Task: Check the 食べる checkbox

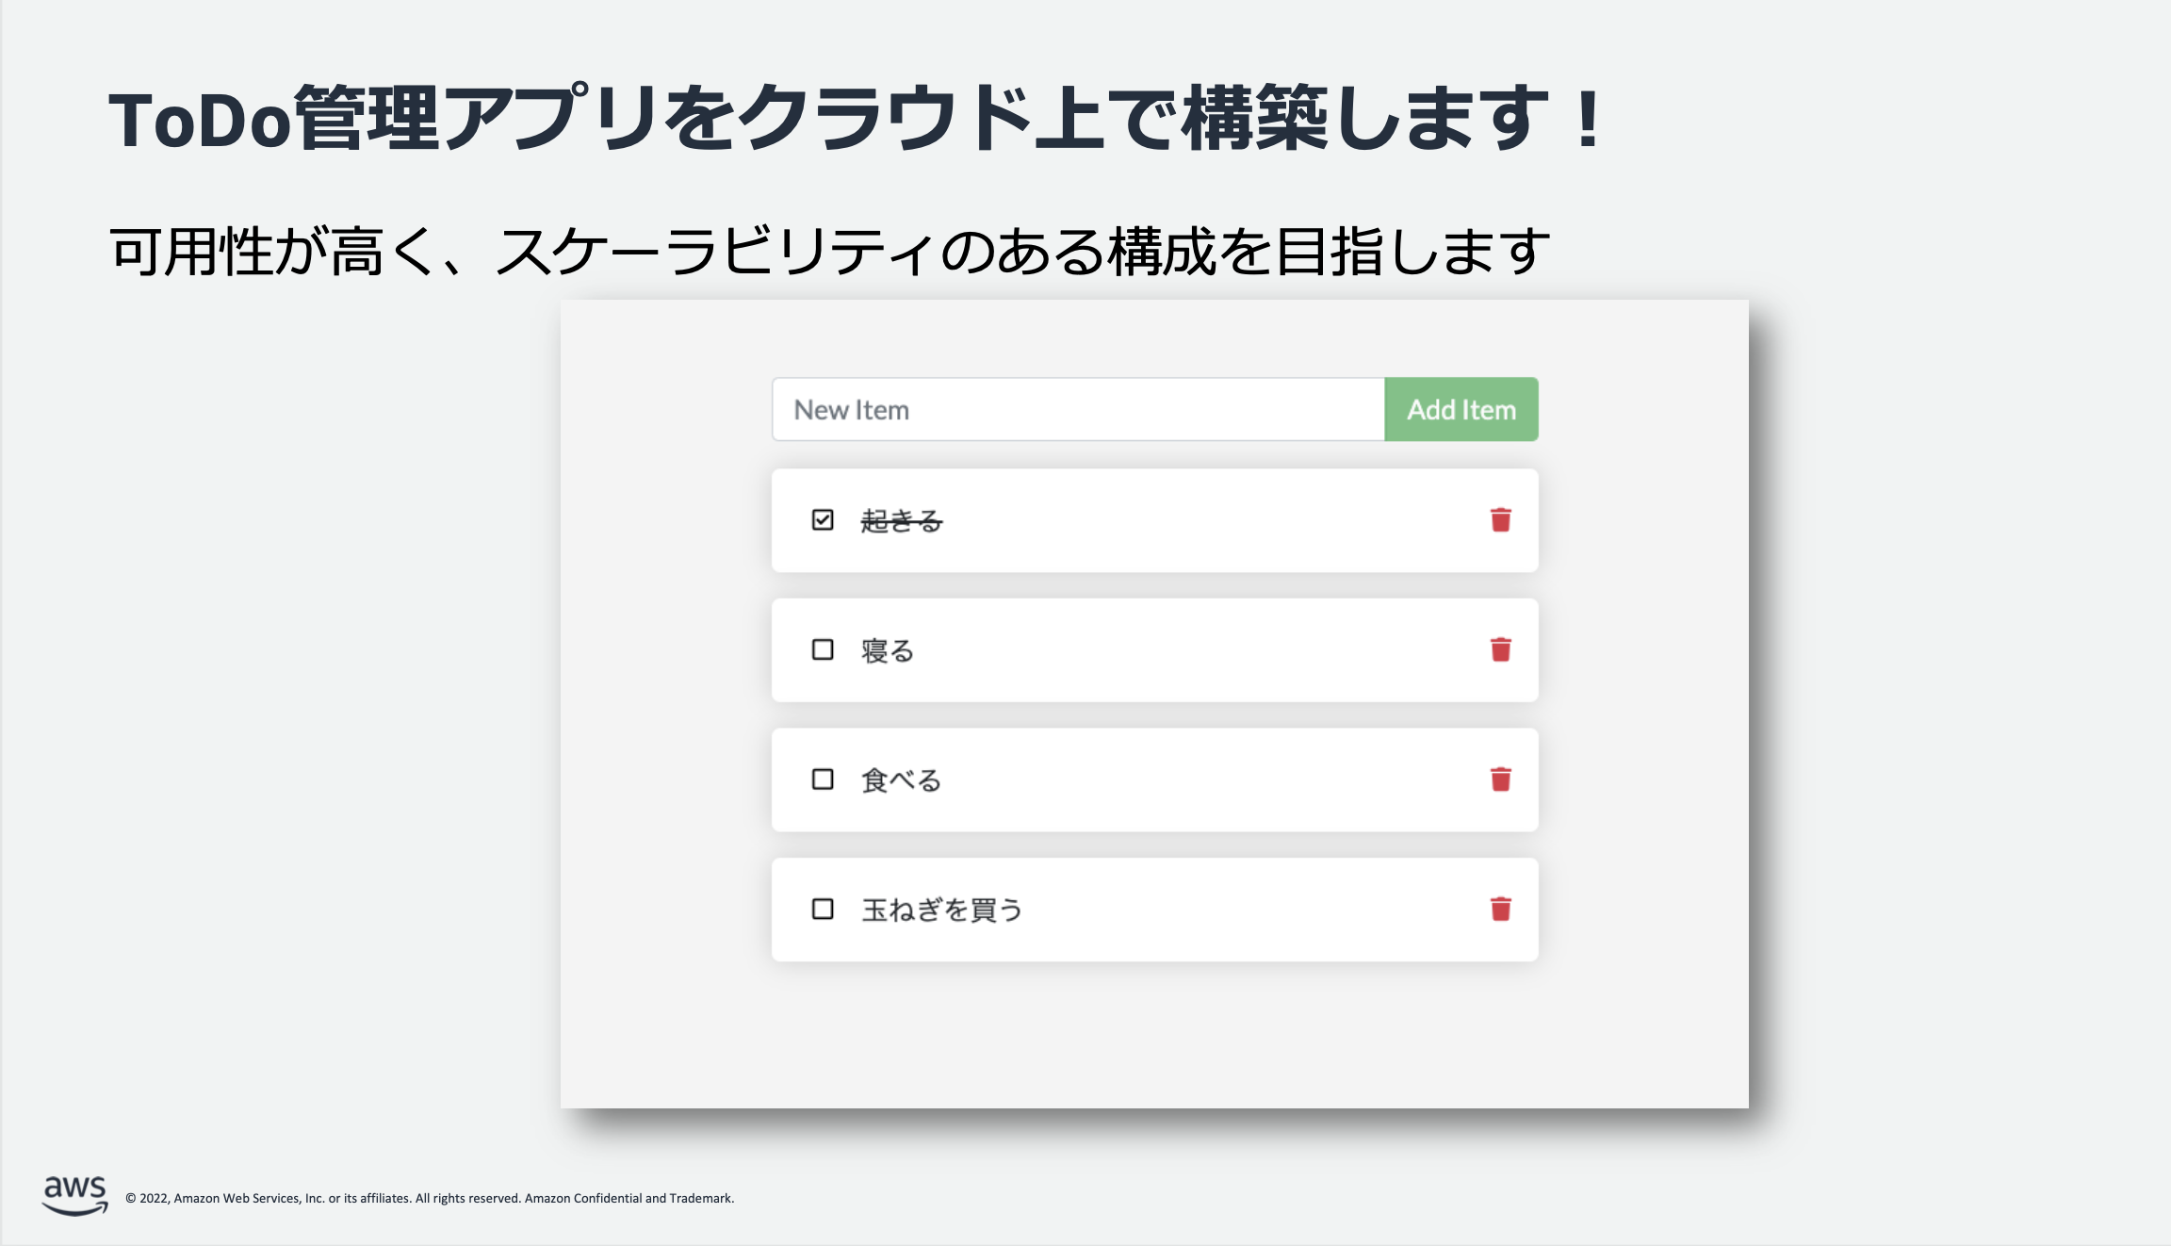Action: [x=824, y=778]
